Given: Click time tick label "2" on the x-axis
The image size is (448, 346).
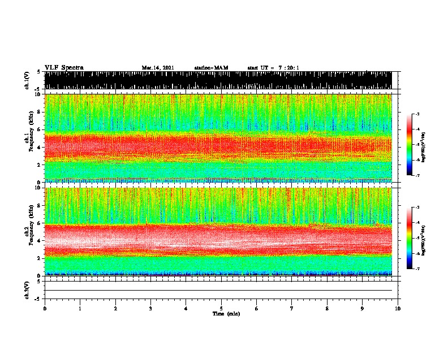Looking at the screenshot, I should (115, 309).
